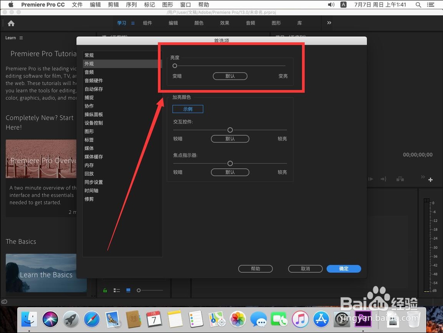This screenshot has height=333, width=443.
Task: Open the App Store from the Dock
Action: (x=321, y=319)
